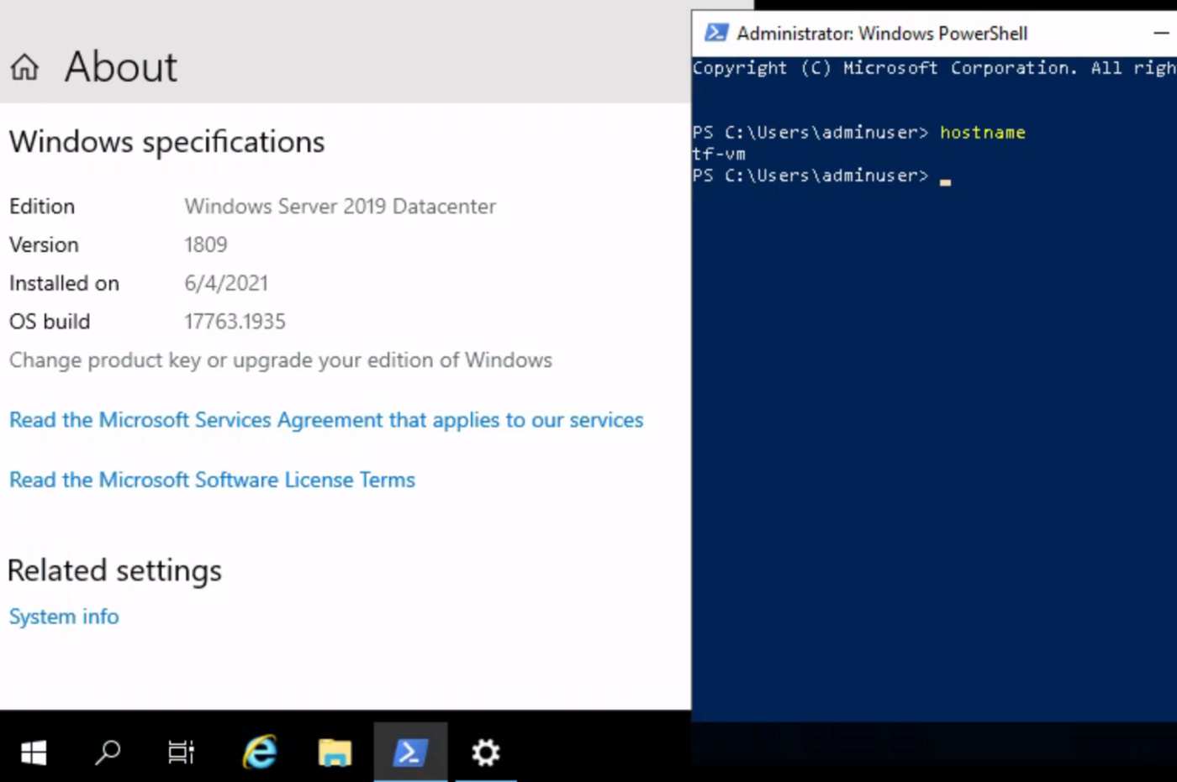Open System info related setting
This screenshot has height=782, width=1177.
[x=64, y=617]
